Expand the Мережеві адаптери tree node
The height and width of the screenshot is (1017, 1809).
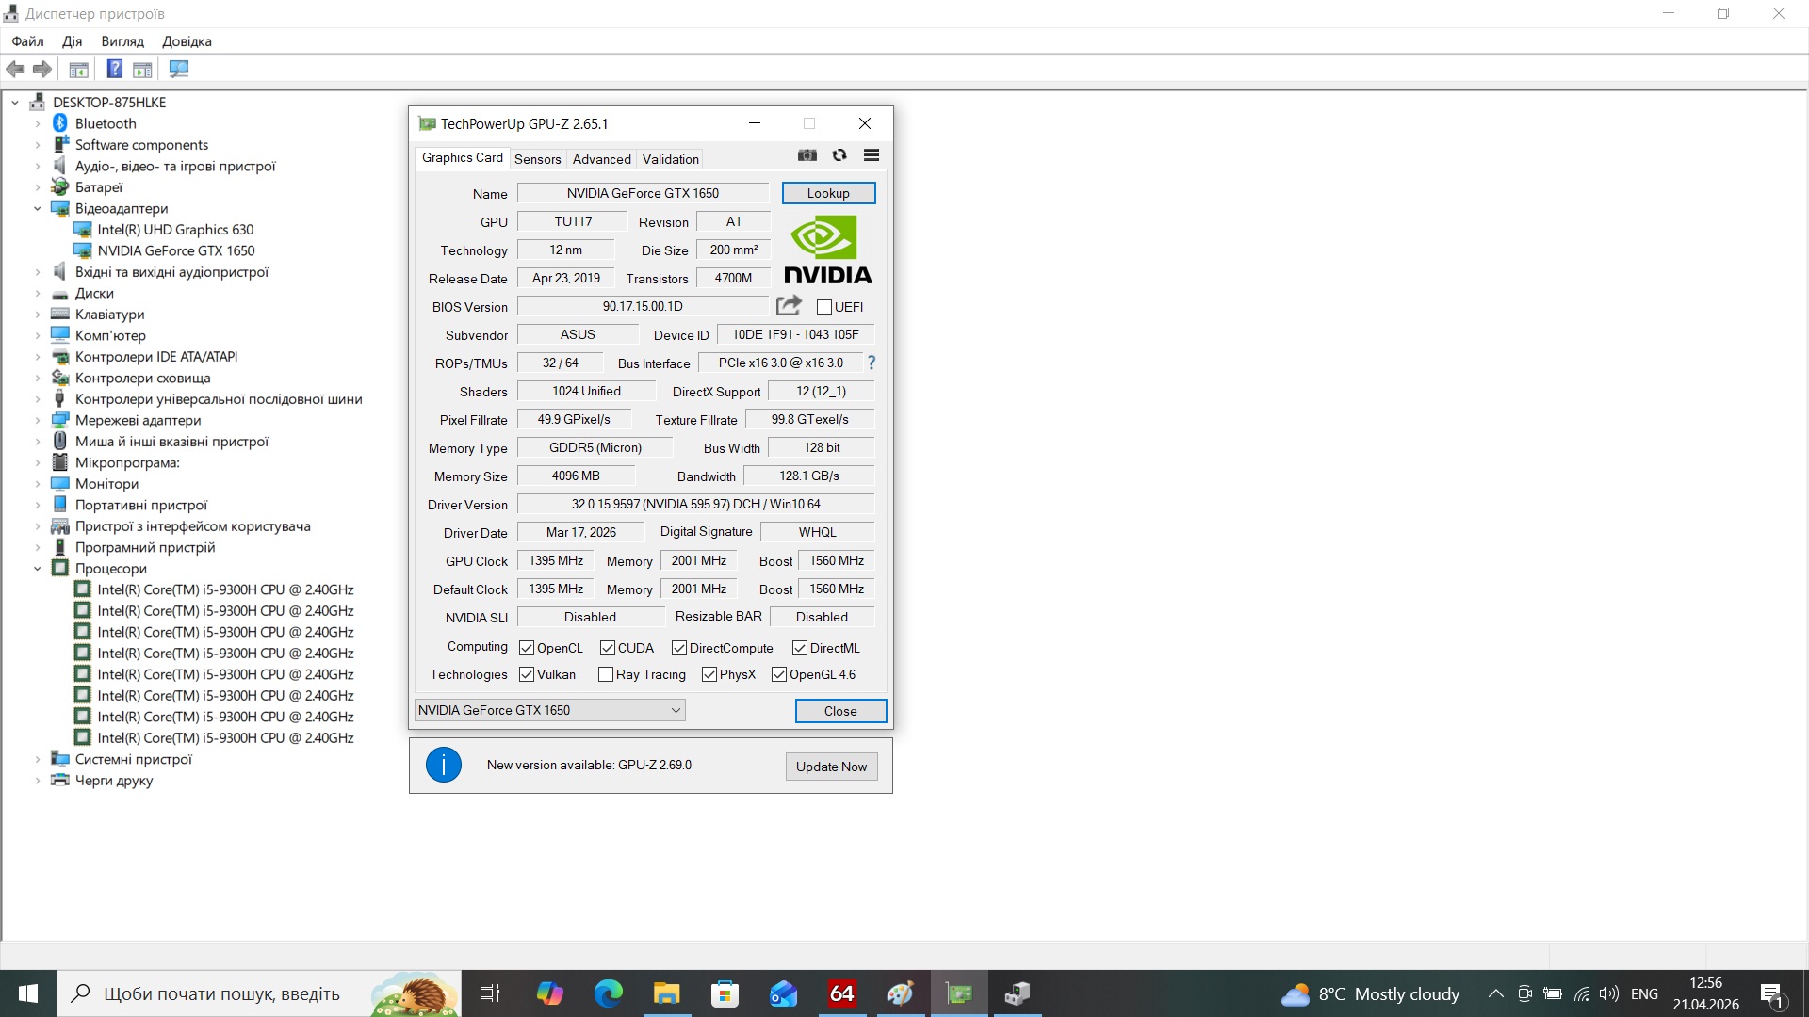pos(38,420)
